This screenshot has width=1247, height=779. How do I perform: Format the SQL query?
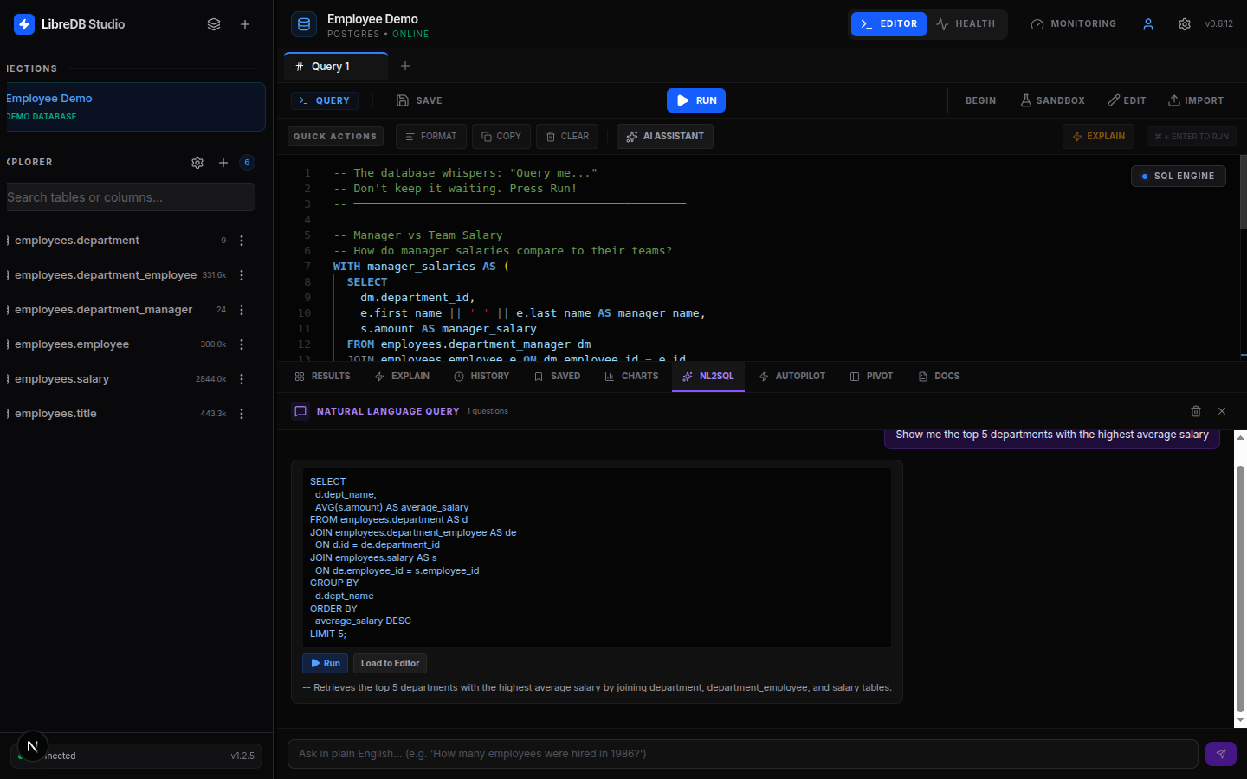tap(431, 137)
